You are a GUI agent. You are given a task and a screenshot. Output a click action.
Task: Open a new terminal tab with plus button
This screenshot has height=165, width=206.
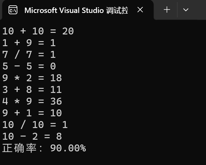point(167,10)
